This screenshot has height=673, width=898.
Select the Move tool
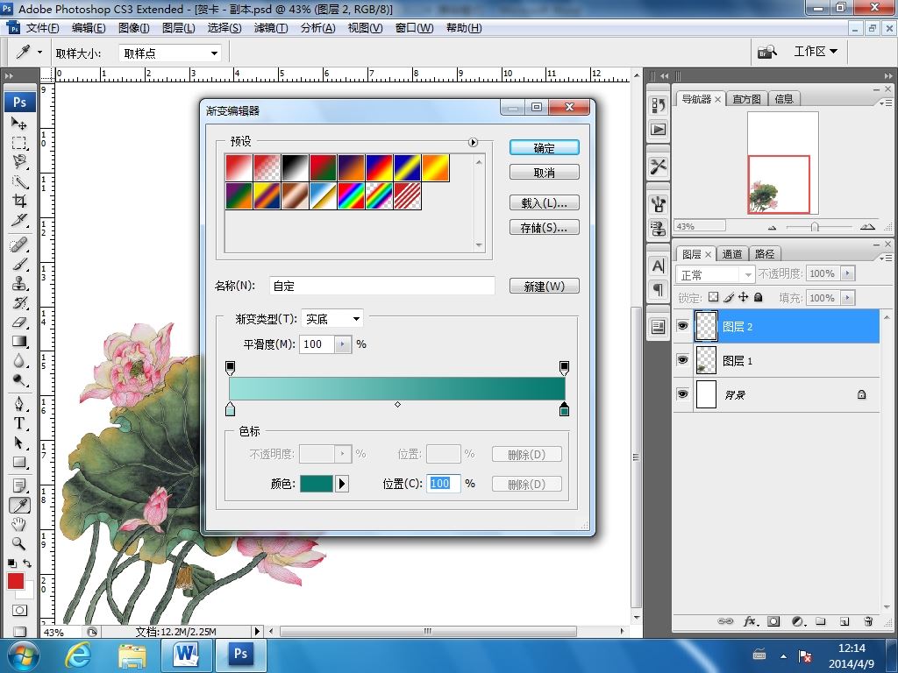(x=19, y=123)
